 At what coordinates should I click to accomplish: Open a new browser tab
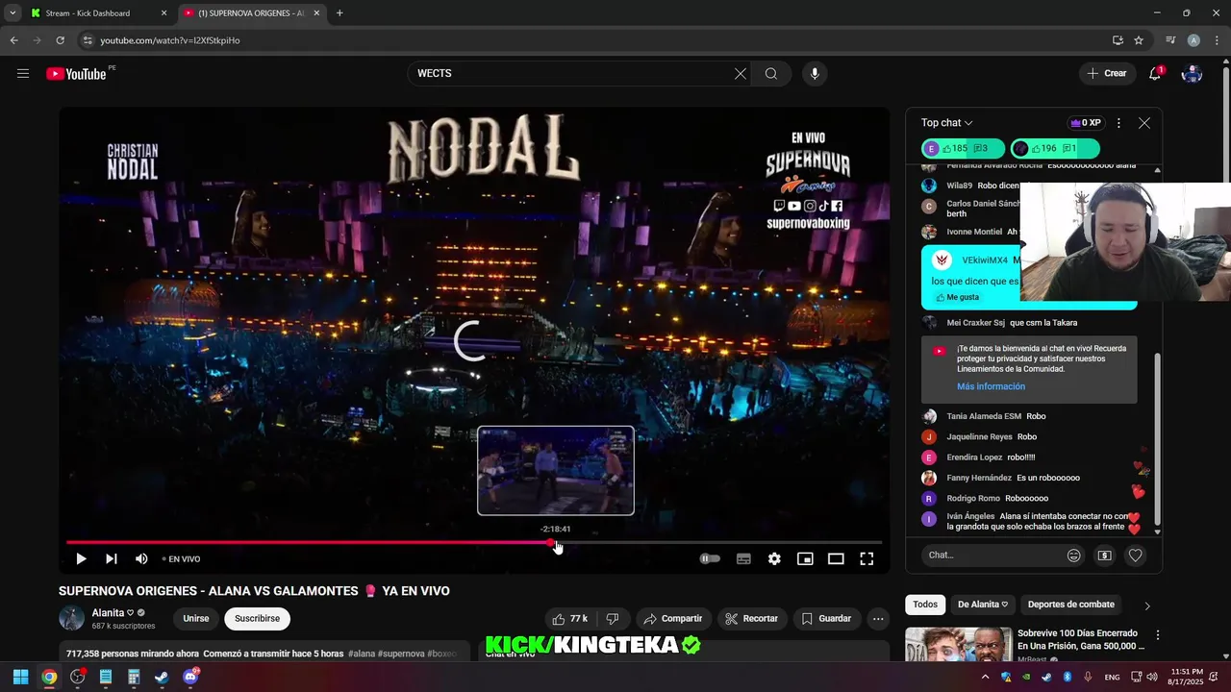click(339, 13)
